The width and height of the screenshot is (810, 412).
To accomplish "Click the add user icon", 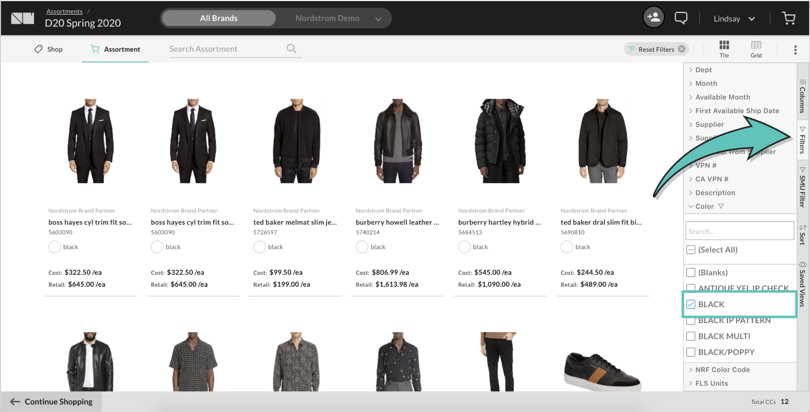I will [654, 18].
